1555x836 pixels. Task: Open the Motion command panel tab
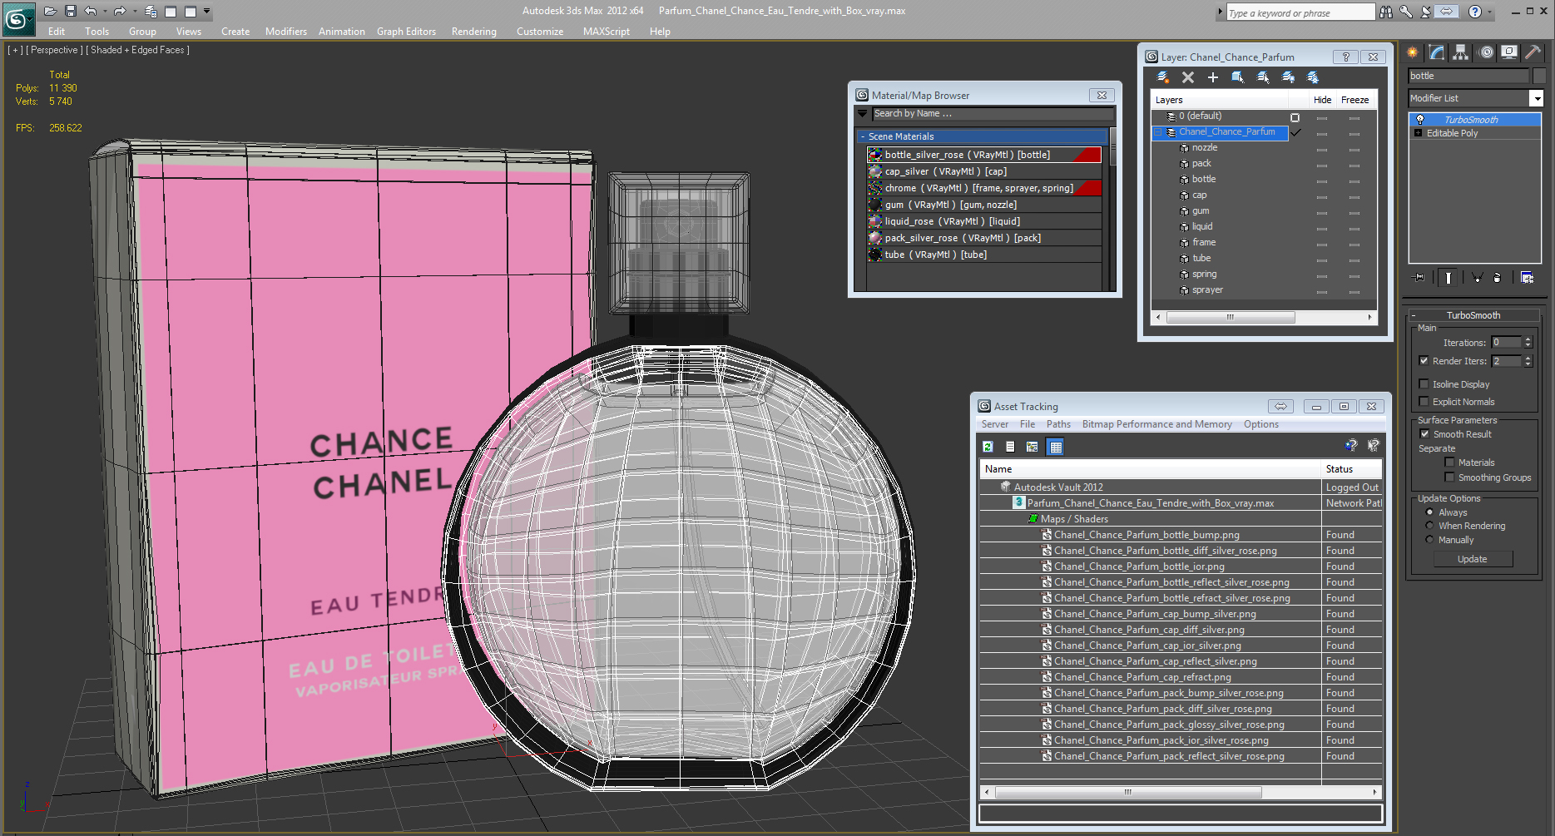coord(1486,52)
